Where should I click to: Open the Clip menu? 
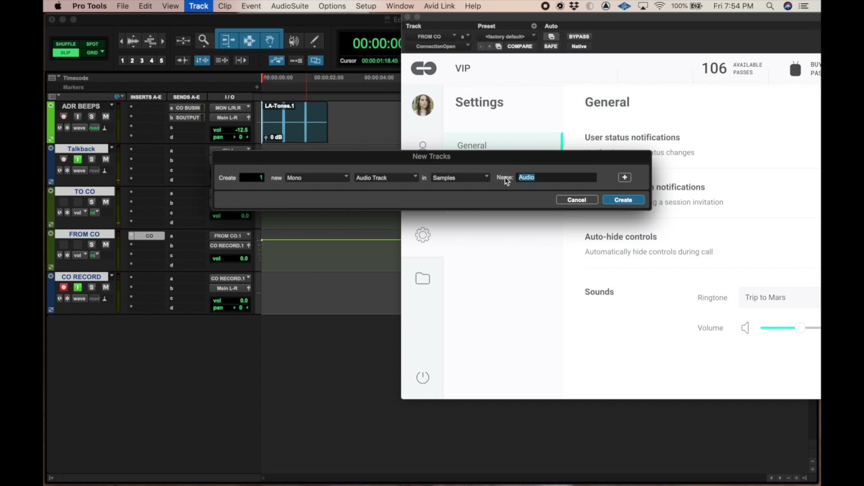pyautogui.click(x=225, y=6)
